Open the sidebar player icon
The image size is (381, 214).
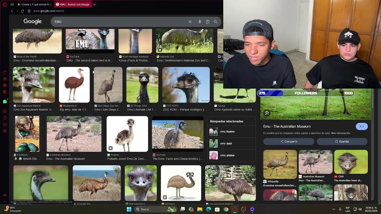point(5,111)
